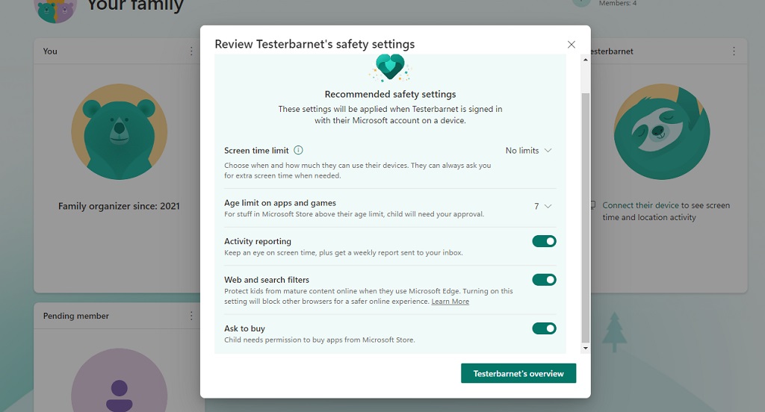This screenshot has width=765, height=412.
Task: Click the bear avatar on You card
Action: (120, 131)
